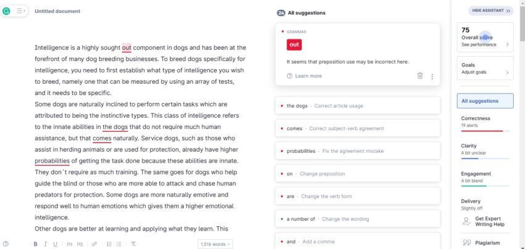Click the Hide Assistant button
The height and width of the screenshot is (249, 525).
coord(490,10)
